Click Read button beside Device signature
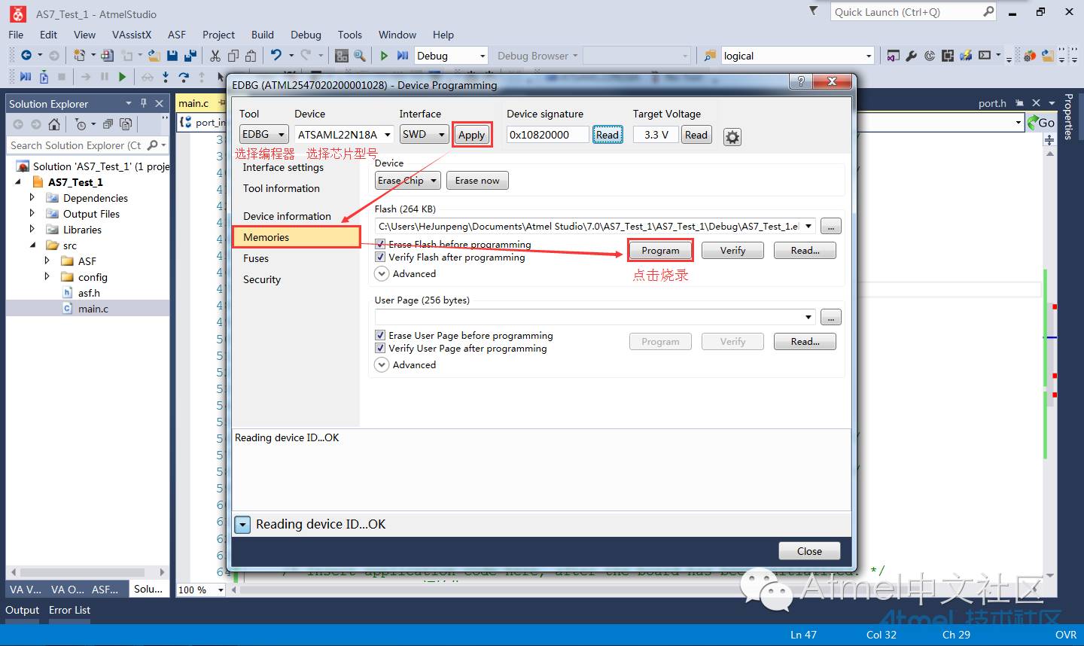This screenshot has width=1084, height=646. pos(607,135)
